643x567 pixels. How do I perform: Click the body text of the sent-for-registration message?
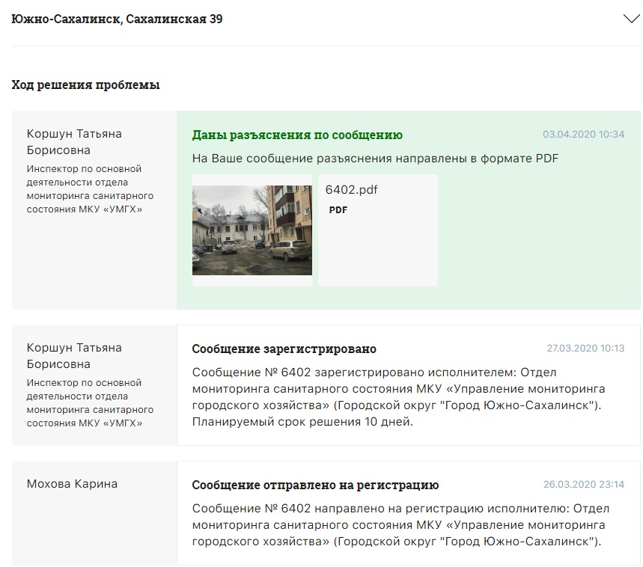click(398, 524)
